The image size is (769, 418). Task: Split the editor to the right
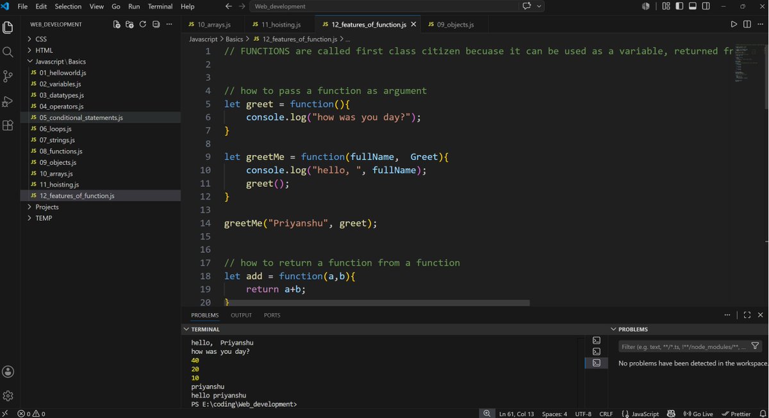point(747,24)
